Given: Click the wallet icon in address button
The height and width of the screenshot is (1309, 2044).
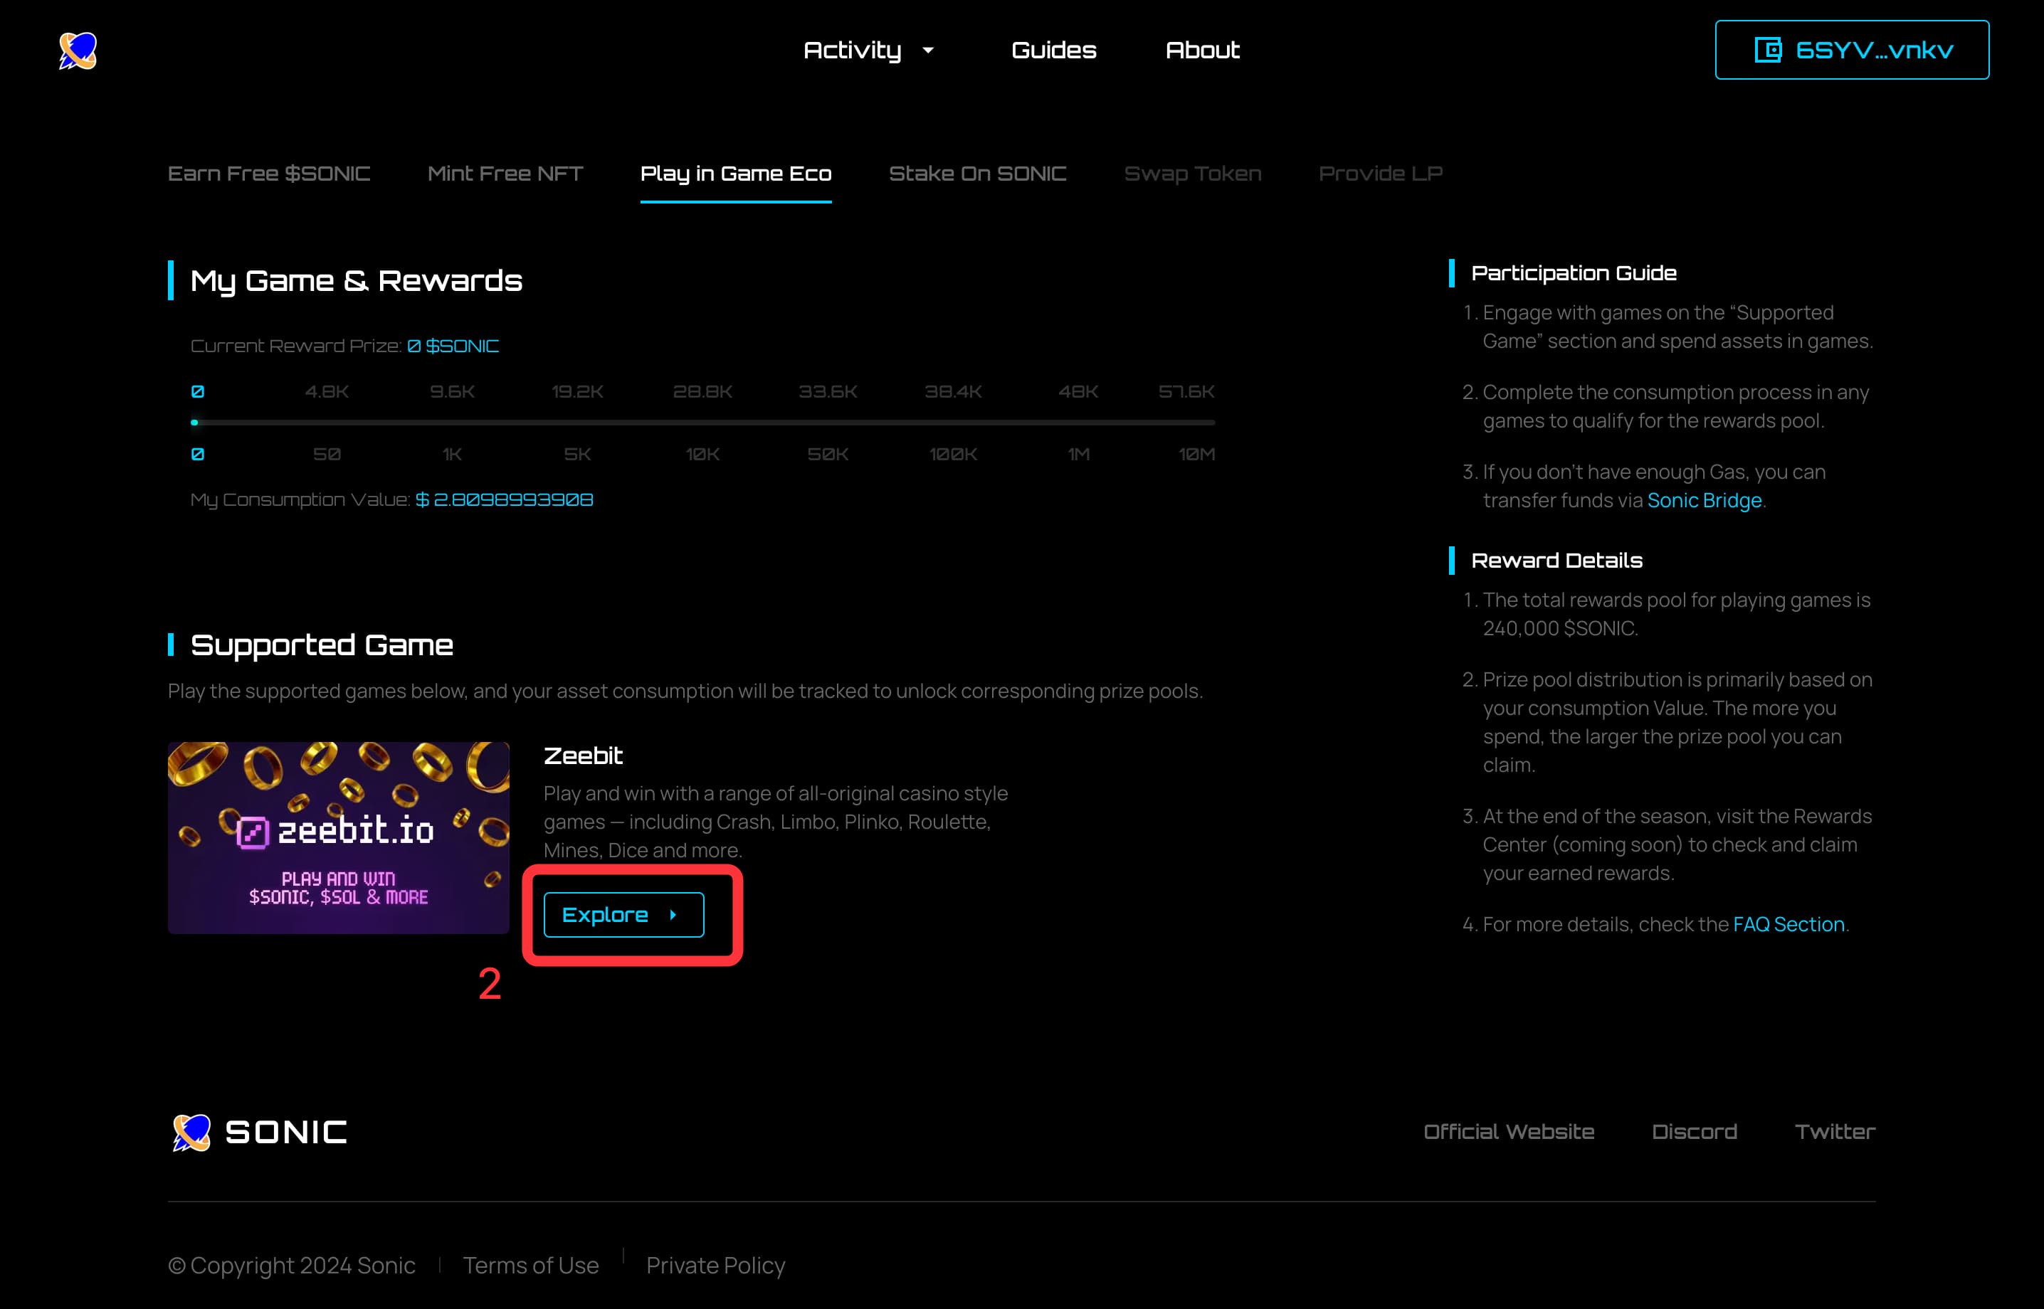Looking at the screenshot, I should [x=1768, y=49].
